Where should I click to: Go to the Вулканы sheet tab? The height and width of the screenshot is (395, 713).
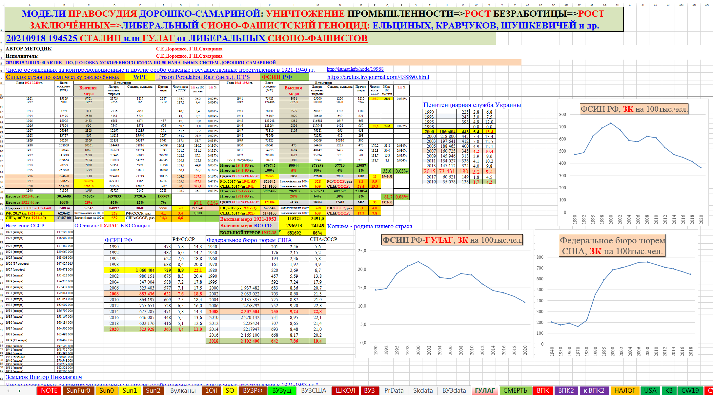pos(183,390)
